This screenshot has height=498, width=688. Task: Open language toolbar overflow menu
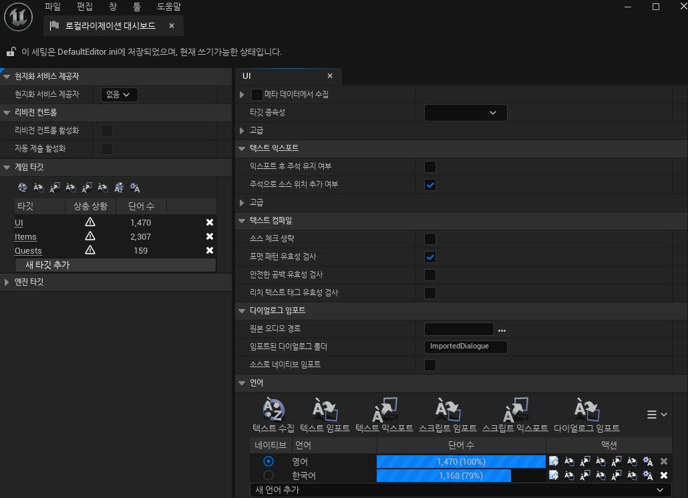[x=657, y=415]
